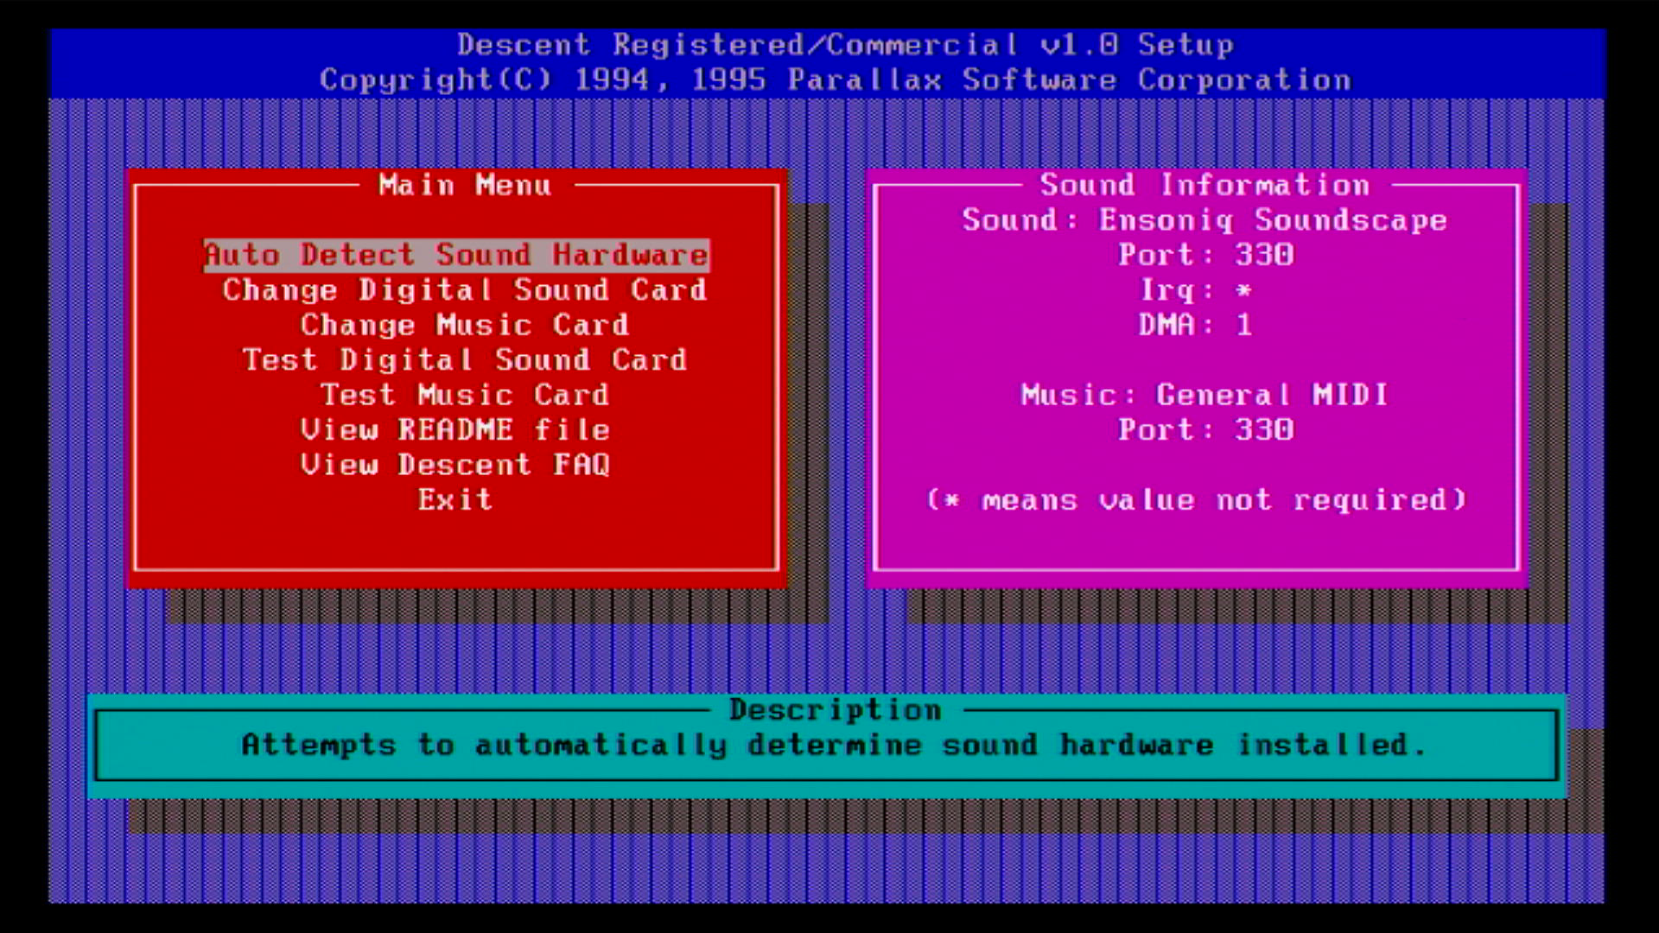The image size is (1659, 933).
Task: Open View README file entry
Action: tap(455, 430)
